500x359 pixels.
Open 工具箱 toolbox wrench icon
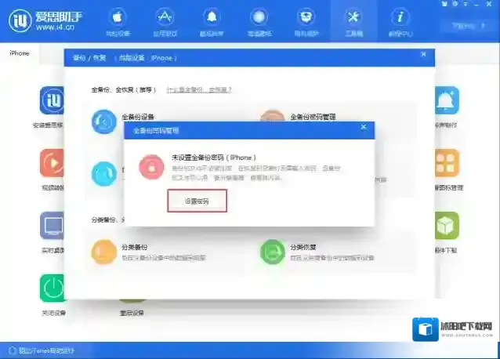coord(353,17)
